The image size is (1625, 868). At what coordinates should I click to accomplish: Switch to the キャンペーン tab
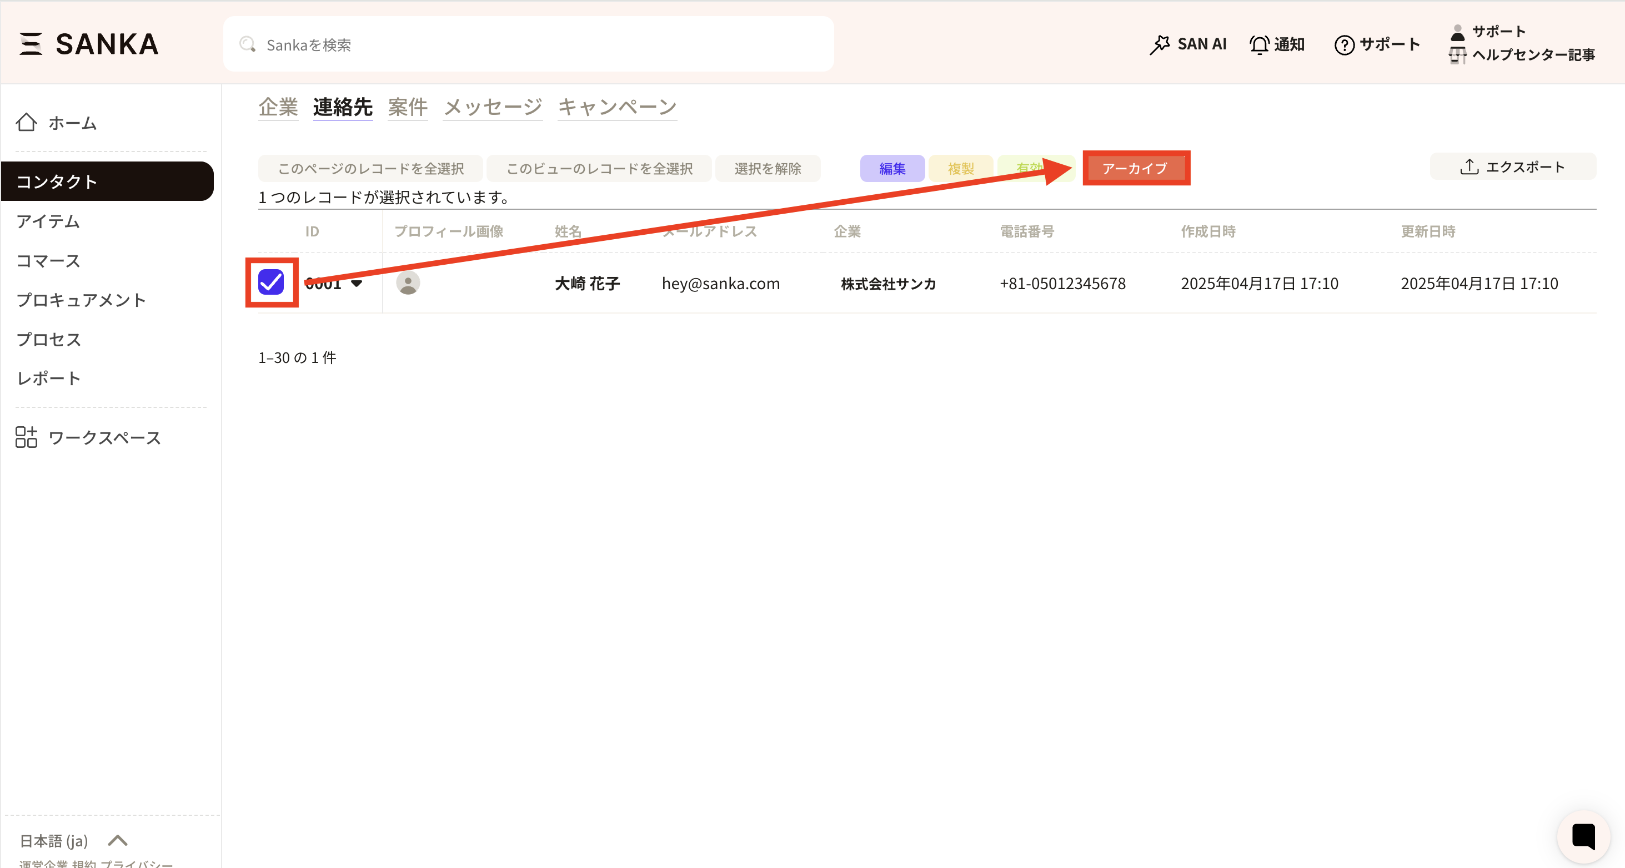pos(616,107)
